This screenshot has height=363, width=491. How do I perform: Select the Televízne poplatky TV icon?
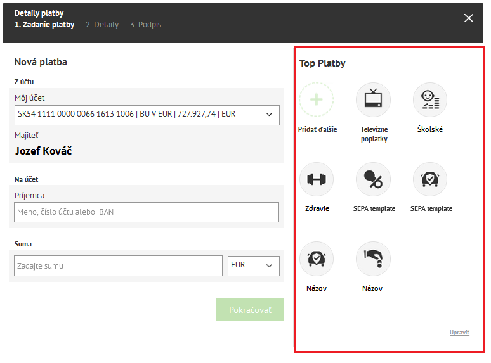pyautogui.click(x=373, y=99)
